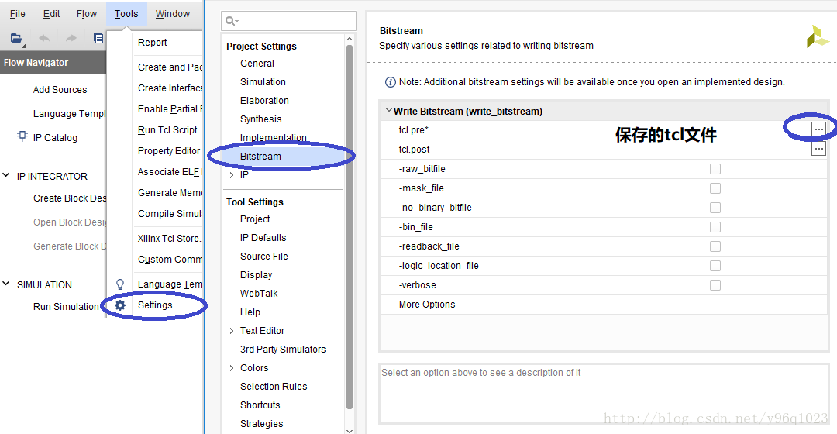The image size is (837, 434).
Task: Click the open project folder toolbar icon
Action: (x=16, y=38)
